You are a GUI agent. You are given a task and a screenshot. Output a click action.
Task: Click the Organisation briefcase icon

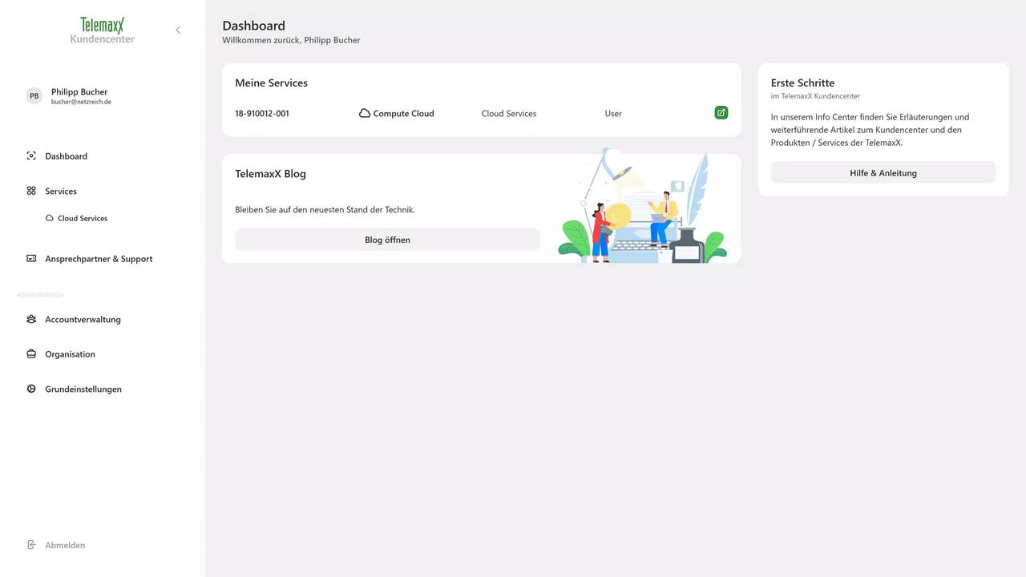31,354
